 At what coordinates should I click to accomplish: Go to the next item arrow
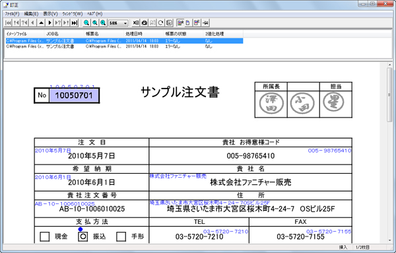[x=49, y=22]
